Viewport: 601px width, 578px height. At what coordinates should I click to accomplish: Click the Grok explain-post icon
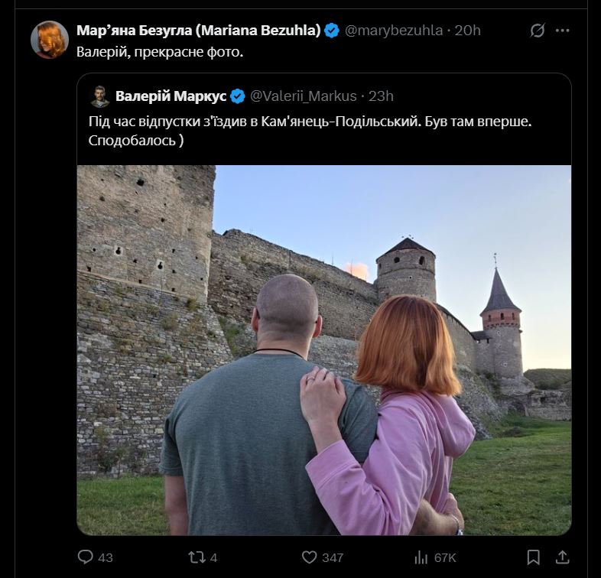click(538, 31)
